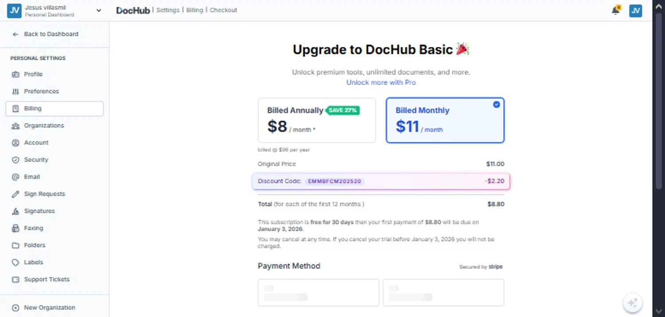Click the Signatures icon in sidebar
665x317 pixels.
(x=16, y=211)
